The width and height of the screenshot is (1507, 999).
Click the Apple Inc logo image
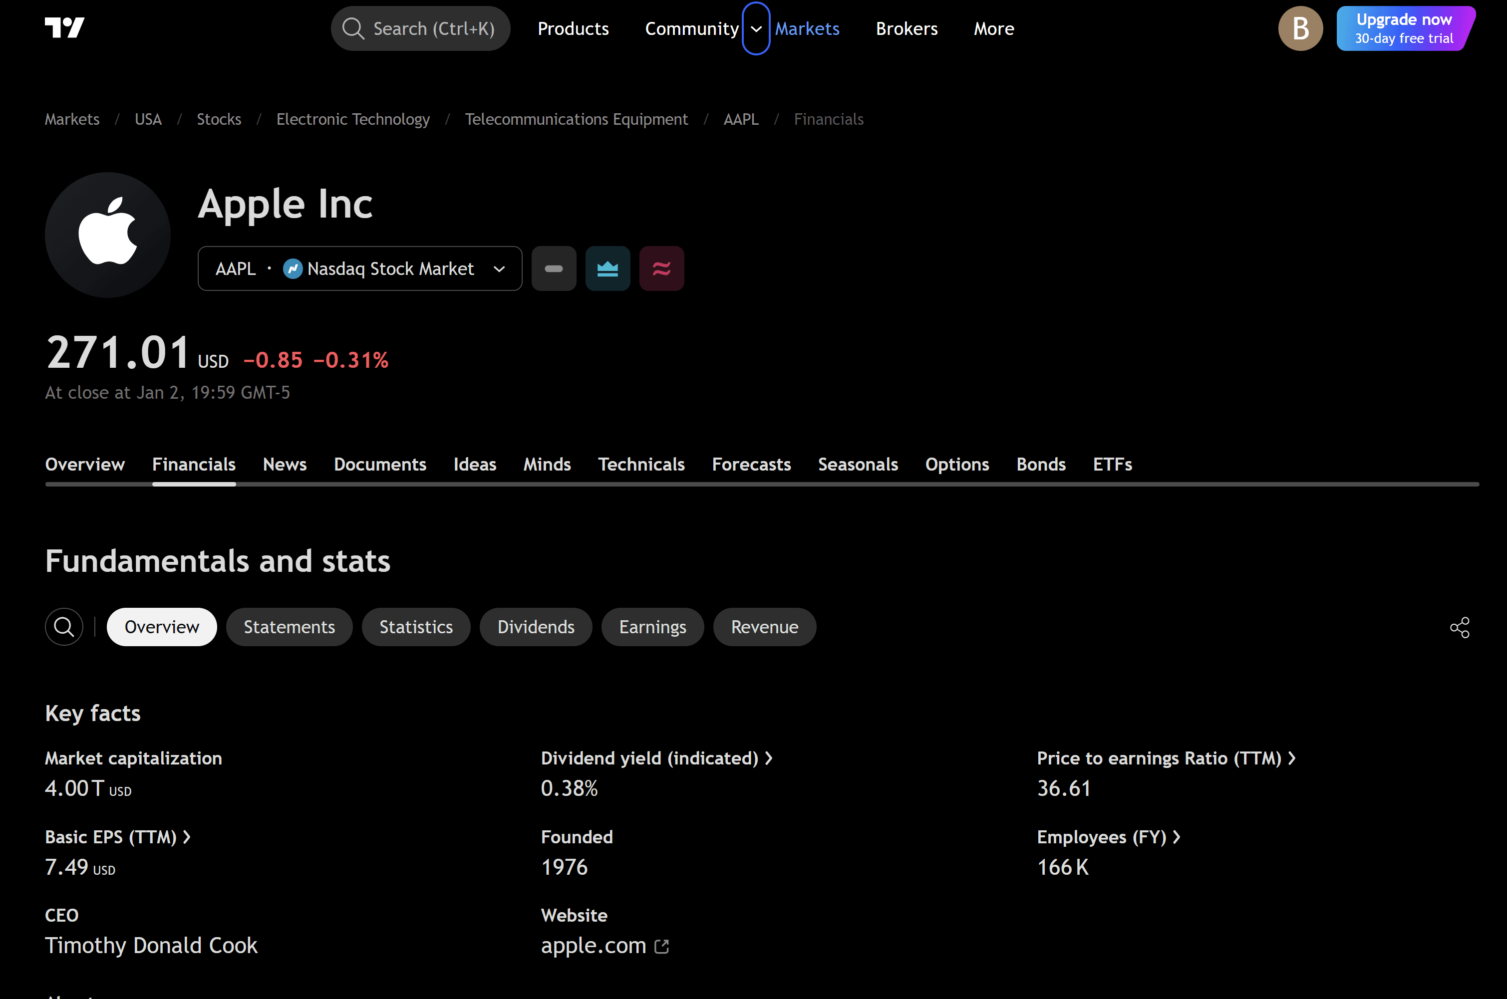tap(108, 235)
